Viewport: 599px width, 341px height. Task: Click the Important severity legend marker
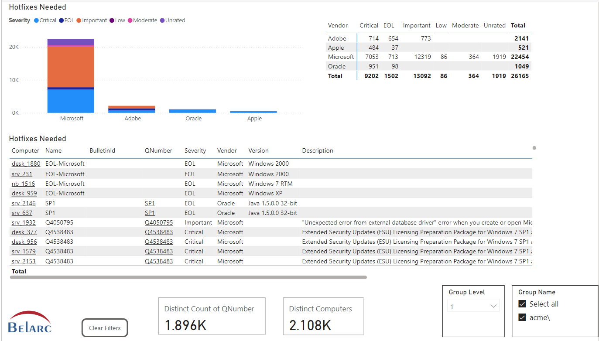point(79,20)
